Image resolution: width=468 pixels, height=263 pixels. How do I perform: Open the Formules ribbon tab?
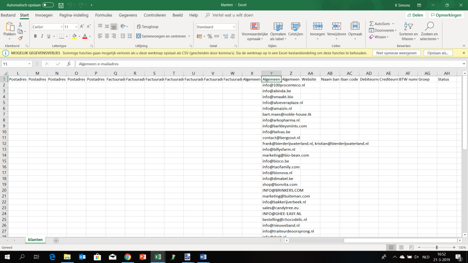[x=103, y=15]
